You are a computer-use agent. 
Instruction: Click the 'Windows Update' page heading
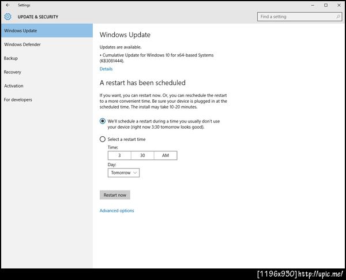[x=125, y=35]
